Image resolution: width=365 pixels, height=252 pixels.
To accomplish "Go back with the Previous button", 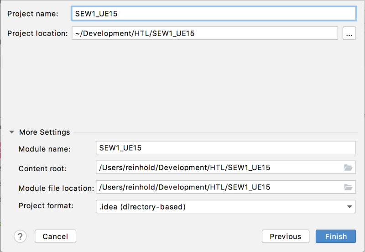I will 286,236.
